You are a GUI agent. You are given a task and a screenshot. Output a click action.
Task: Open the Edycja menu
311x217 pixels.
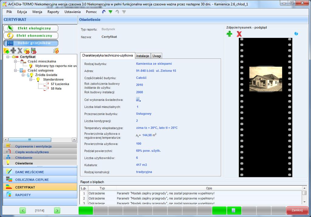[22, 12]
